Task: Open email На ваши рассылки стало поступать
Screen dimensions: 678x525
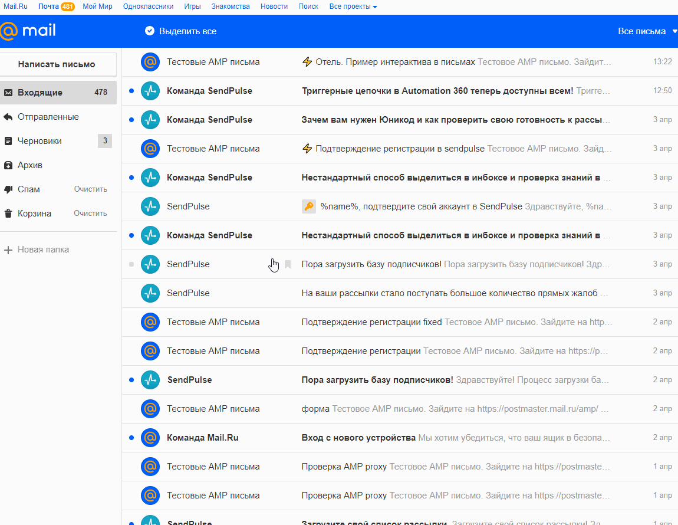Action: coord(400,293)
